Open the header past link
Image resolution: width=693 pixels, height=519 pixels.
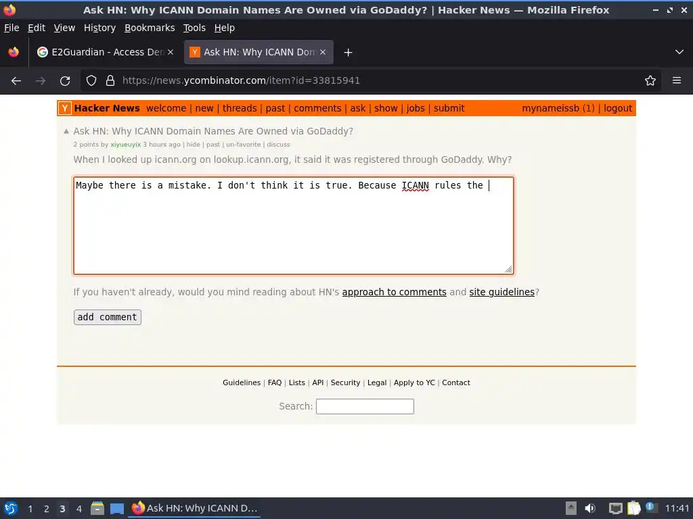275,108
